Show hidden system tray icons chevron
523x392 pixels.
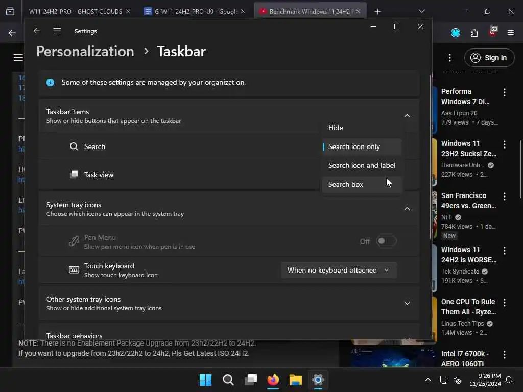point(428,380)
